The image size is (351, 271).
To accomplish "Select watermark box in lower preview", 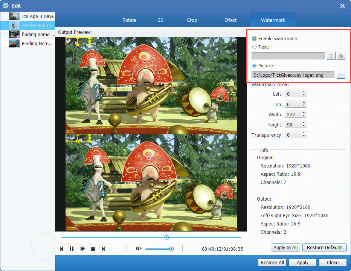I will coord(78,138).
